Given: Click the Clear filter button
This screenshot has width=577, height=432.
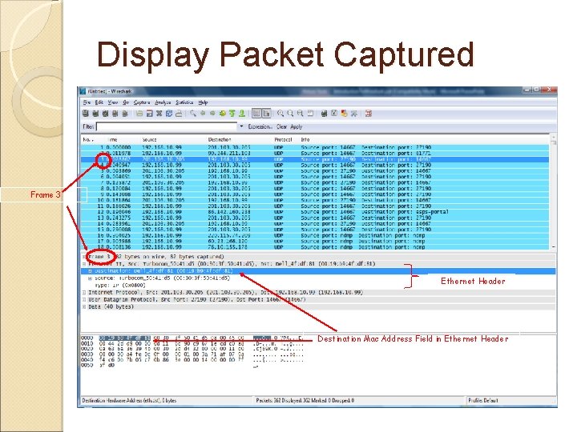Looking at the screenshot, I should [x=282, y=126].
